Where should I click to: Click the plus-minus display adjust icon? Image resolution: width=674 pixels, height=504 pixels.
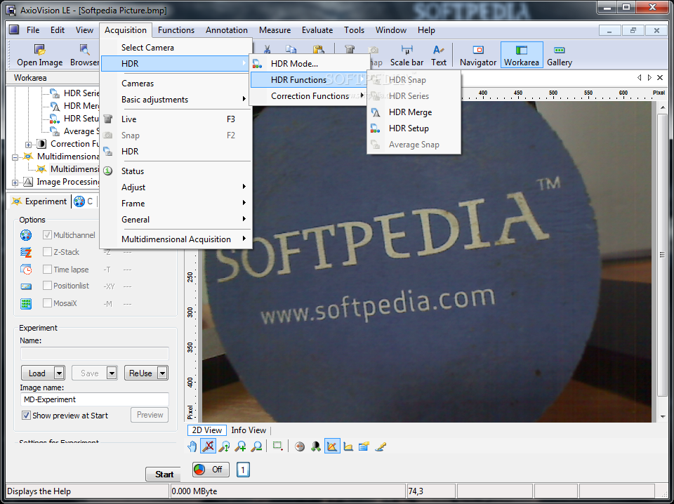point(300,446)
